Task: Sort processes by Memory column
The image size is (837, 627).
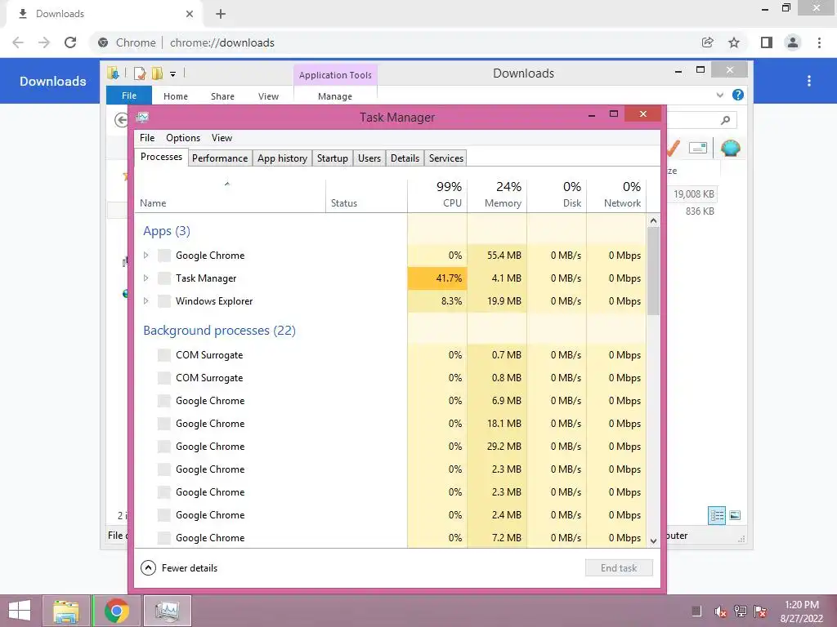Action: pos(497,194)
